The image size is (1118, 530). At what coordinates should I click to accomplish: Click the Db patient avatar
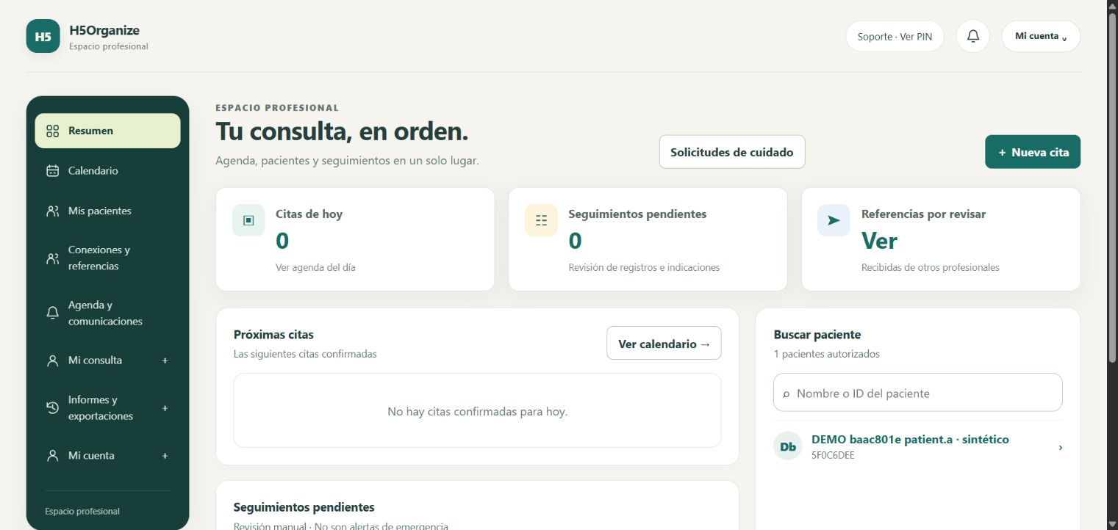click(788, 446)
